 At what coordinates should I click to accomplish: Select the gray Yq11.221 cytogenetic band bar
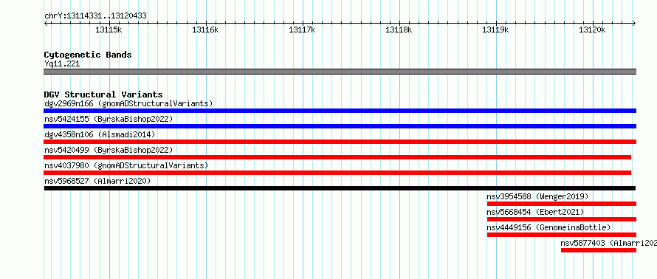pos(340,72)
